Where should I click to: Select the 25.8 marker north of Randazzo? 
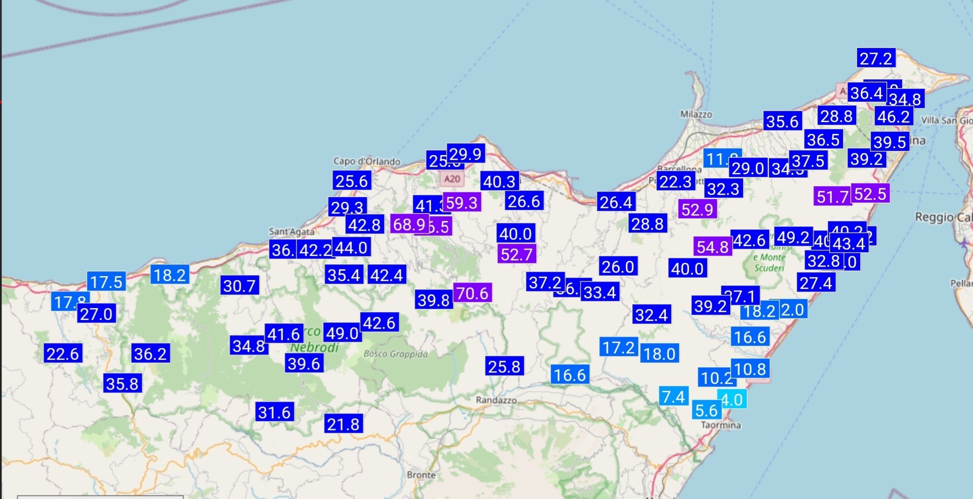point(504,366)
